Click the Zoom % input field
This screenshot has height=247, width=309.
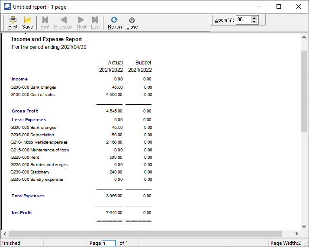pyautogui.click(x=244, y=20)
